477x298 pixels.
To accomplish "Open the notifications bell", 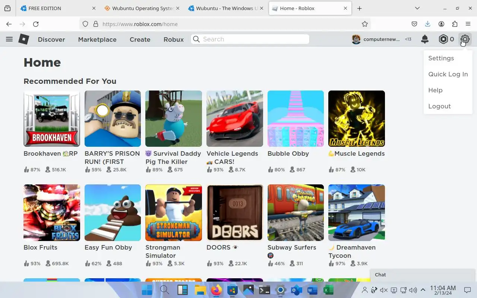I will [424, 39].
